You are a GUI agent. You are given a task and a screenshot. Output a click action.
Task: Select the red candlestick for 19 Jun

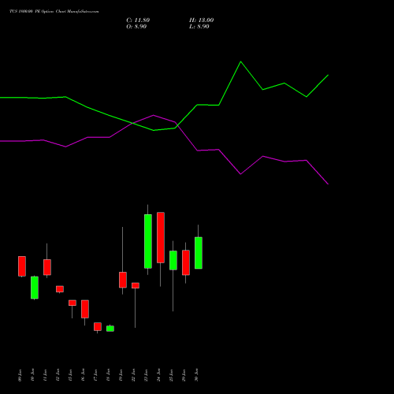tap(123, 280)
